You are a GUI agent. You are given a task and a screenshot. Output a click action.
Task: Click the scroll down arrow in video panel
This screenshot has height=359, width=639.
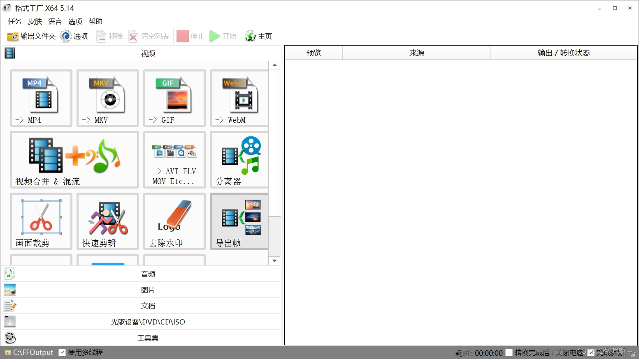click(274, 261)
